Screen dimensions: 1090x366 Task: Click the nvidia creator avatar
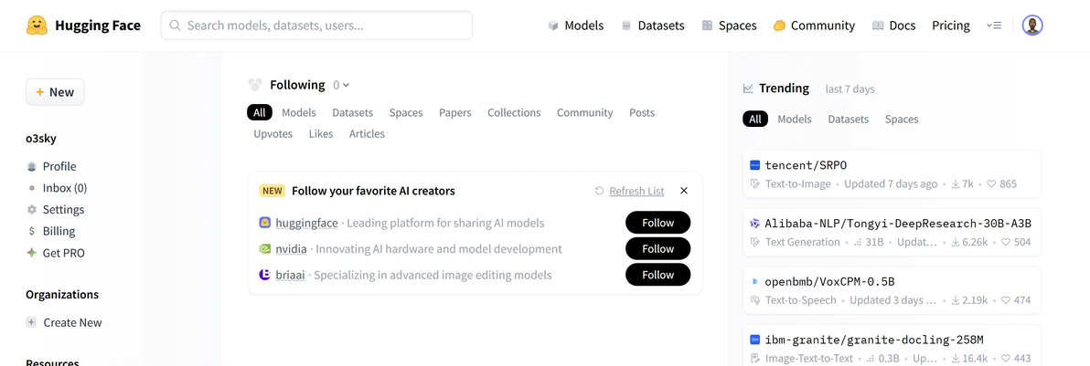[264, 248]
